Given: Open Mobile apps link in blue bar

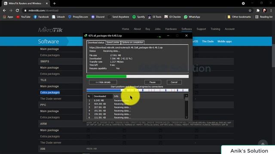Looking at the screenshot, I should (224, 41).
